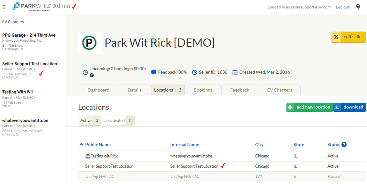The image size is (367, 184).
Task: Click the Wil city cell
Action: click(258, 176)
